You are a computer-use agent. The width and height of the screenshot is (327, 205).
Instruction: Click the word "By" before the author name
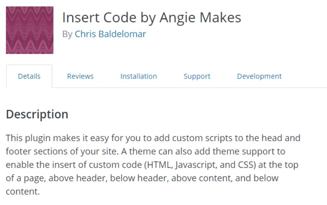[67, 34]
